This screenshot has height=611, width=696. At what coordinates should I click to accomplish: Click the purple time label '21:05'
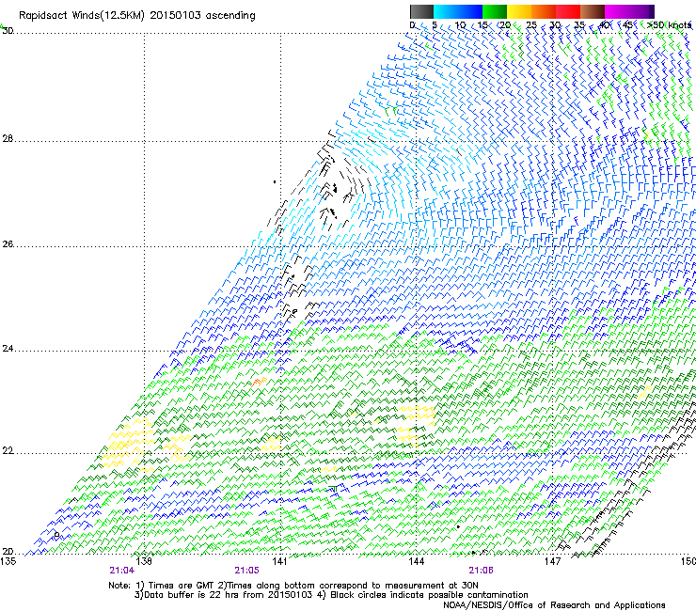click(x=246, y=571)
